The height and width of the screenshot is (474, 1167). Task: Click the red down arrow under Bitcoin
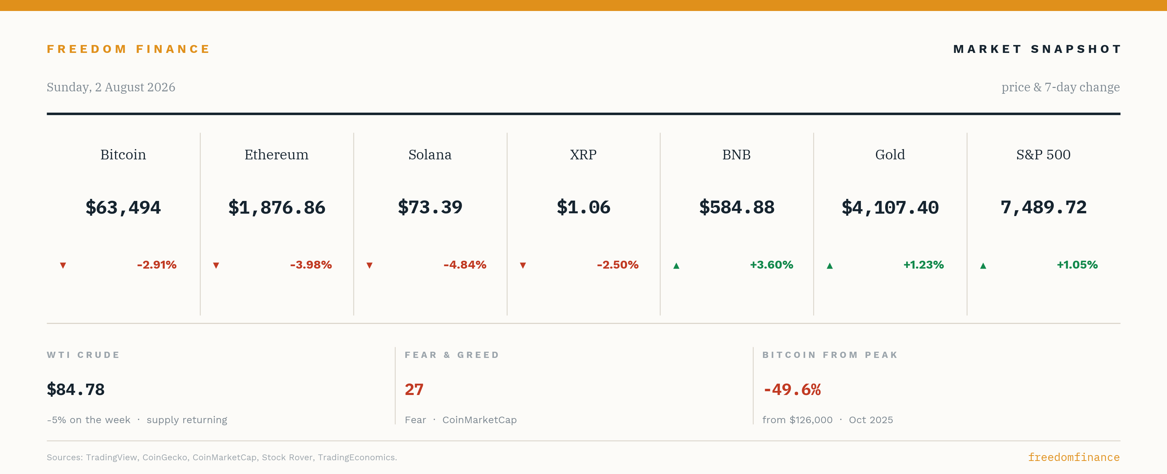point(63,265)
